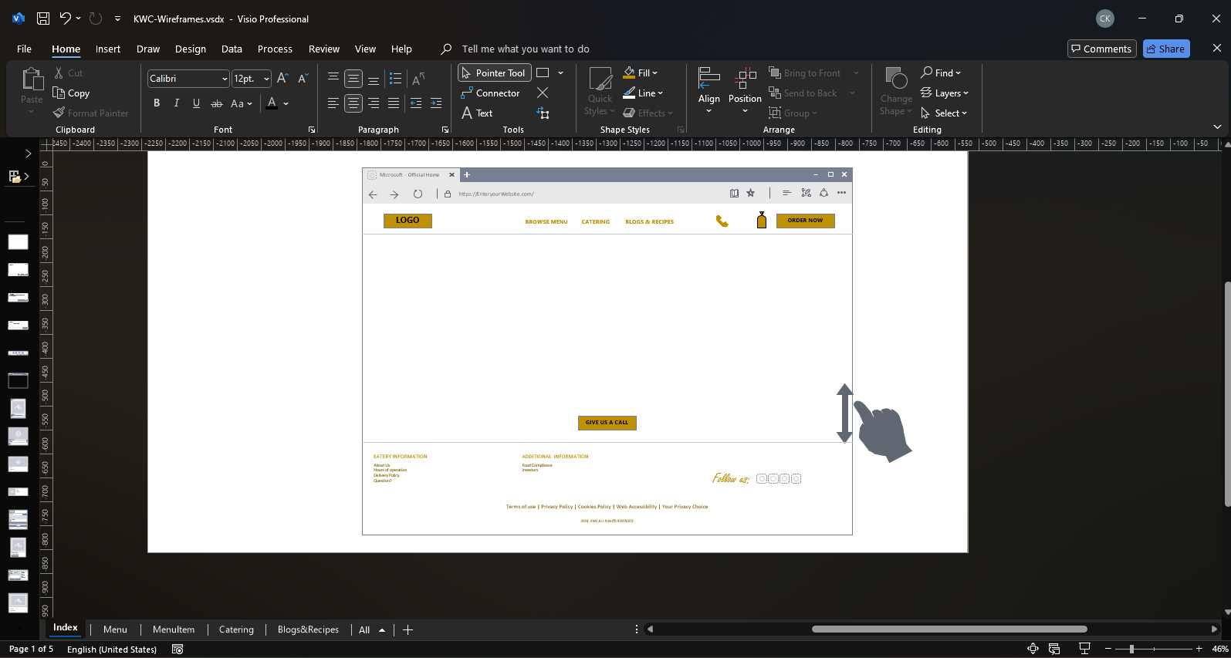Image resolution: width=1231 pixels, height=658 pixels.
Task: Click the Align Top paragraph icon
Action: pyautogui.click(x=333, y=78)
